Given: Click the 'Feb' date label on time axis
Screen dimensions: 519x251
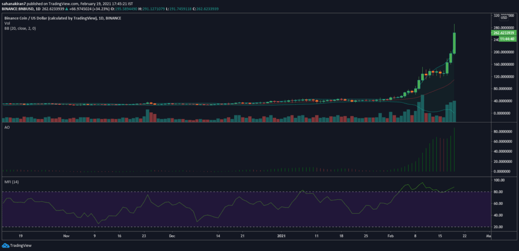Looking at the screenshot, I should point(391,236).
